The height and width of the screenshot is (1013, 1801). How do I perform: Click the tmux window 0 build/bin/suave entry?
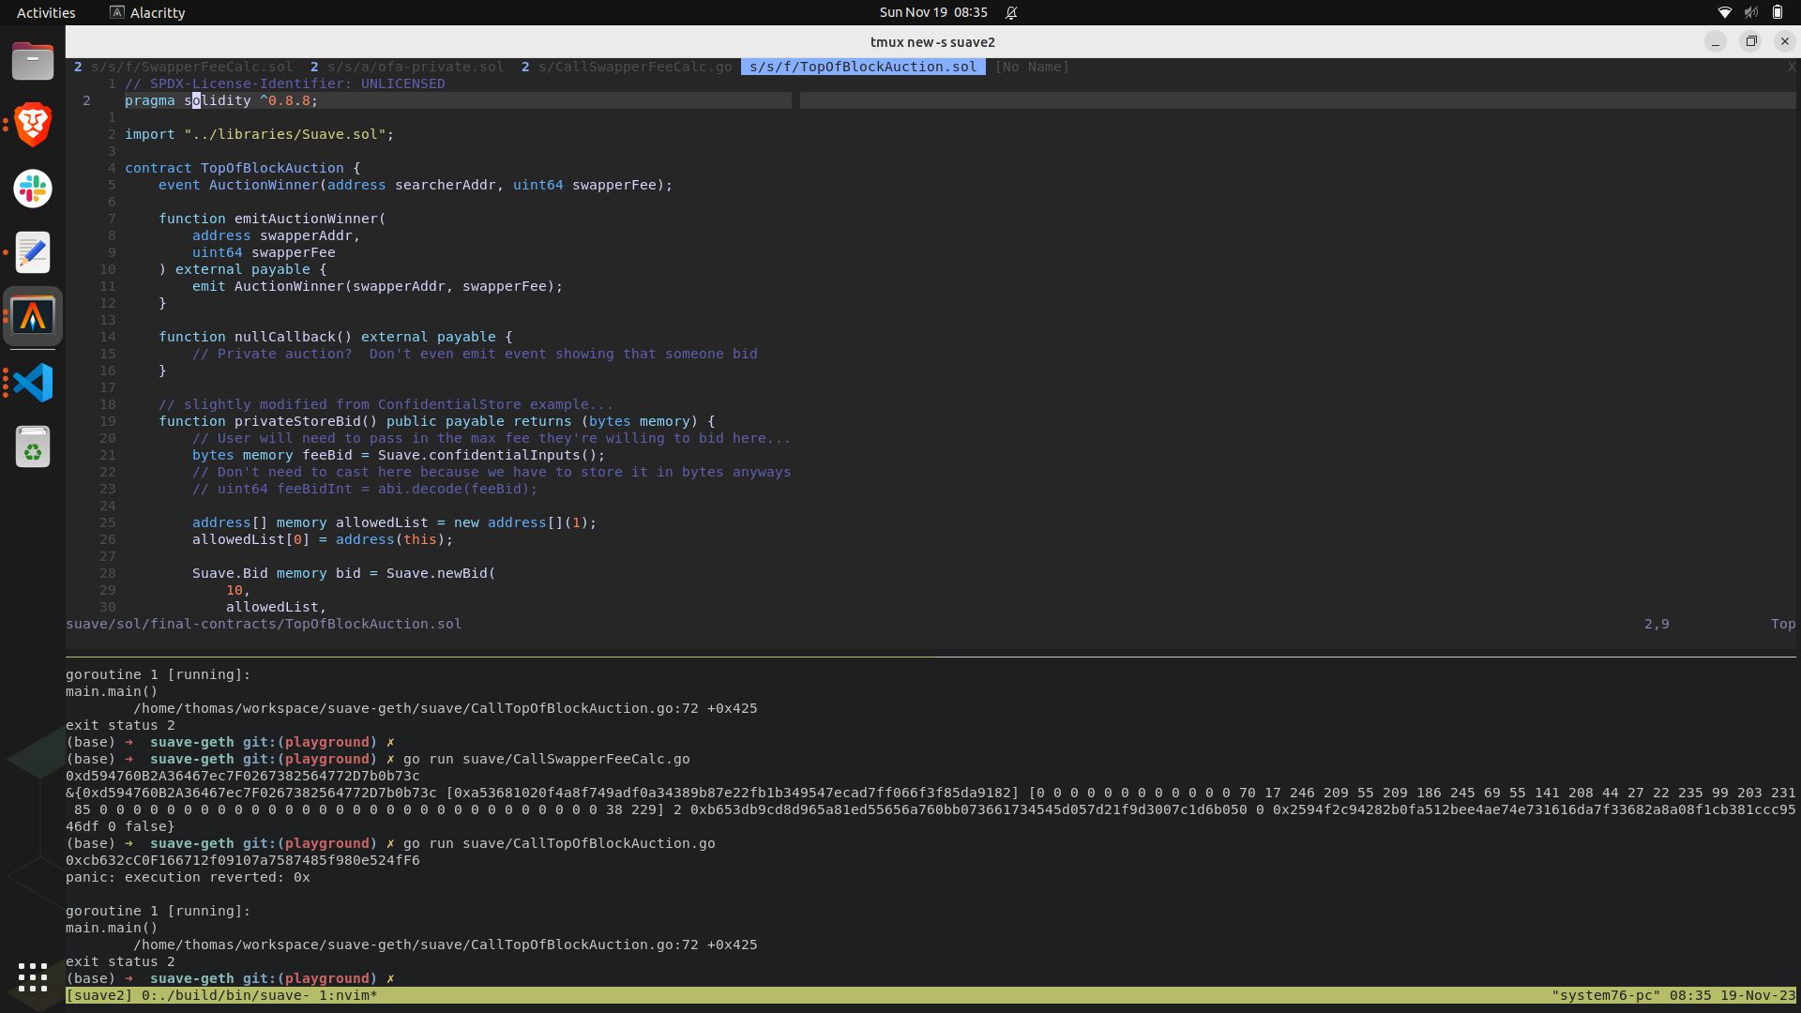(225, 995)
